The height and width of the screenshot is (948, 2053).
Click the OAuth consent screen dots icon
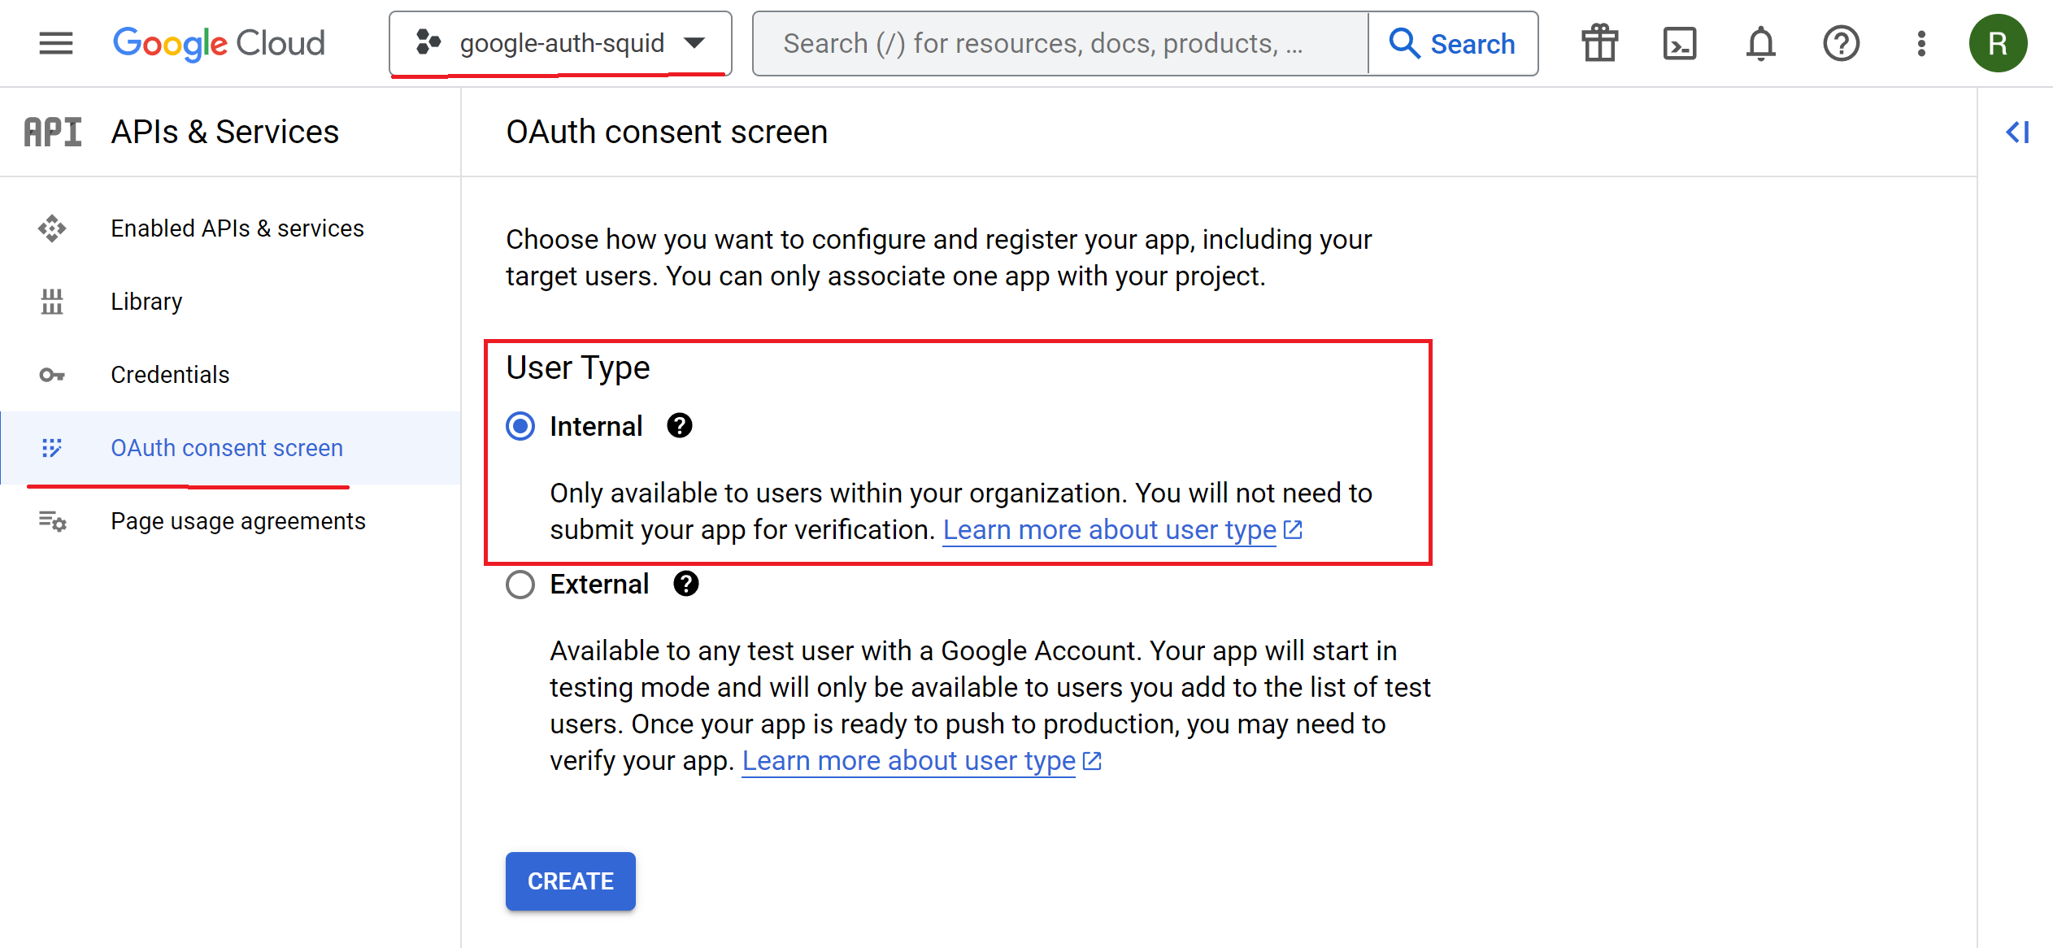coord(52,448)
